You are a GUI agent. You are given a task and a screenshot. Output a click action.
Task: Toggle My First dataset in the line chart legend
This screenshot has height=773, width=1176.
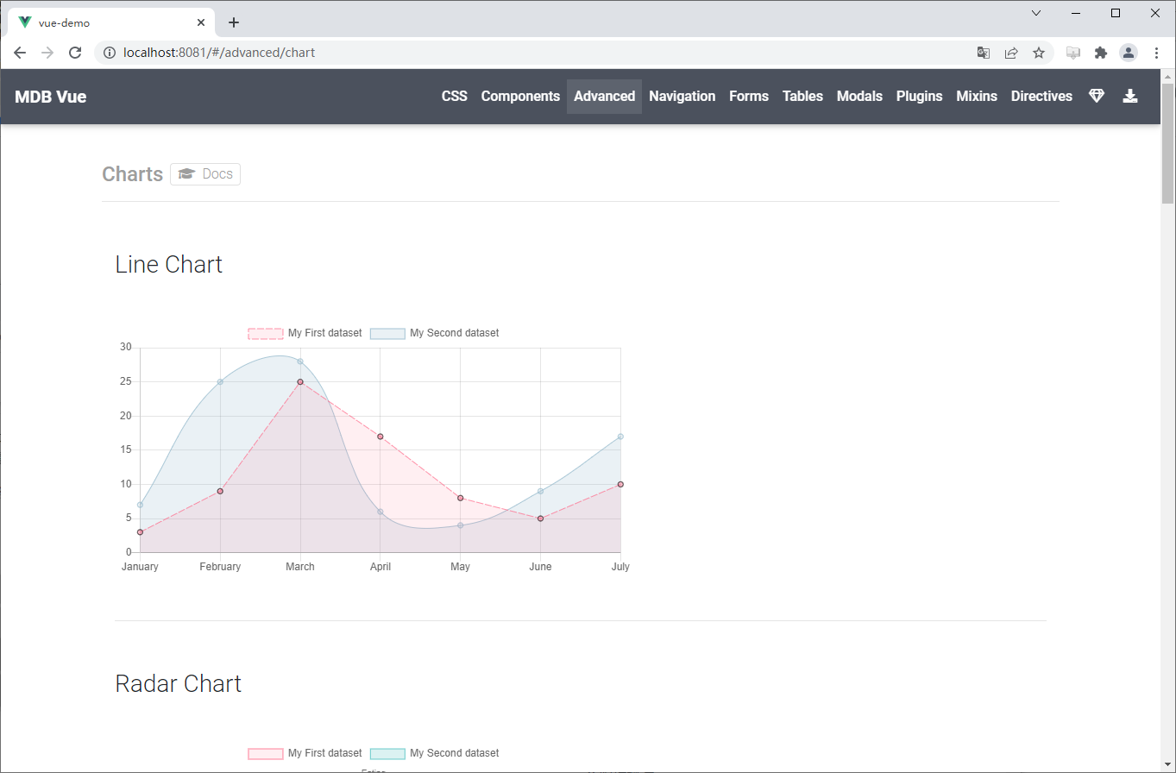point(305,333)
